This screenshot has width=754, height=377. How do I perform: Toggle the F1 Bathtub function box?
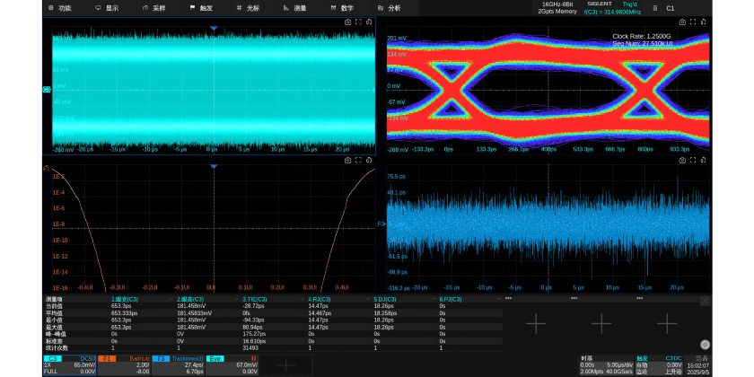click(x=124, y=364)
